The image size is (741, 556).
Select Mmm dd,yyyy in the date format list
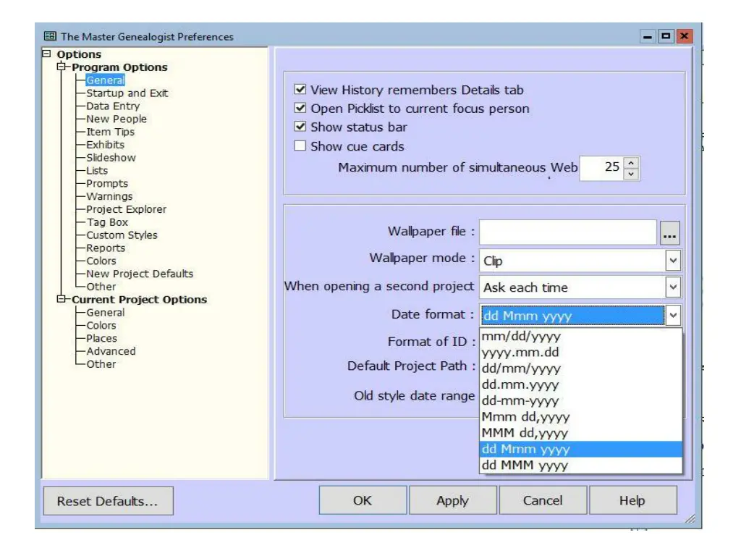tap(581, 416)
